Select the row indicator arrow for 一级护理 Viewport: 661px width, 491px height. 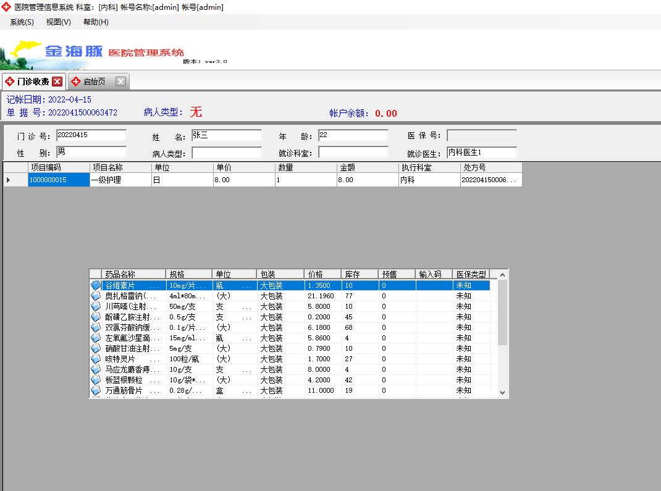pos(9,180)
